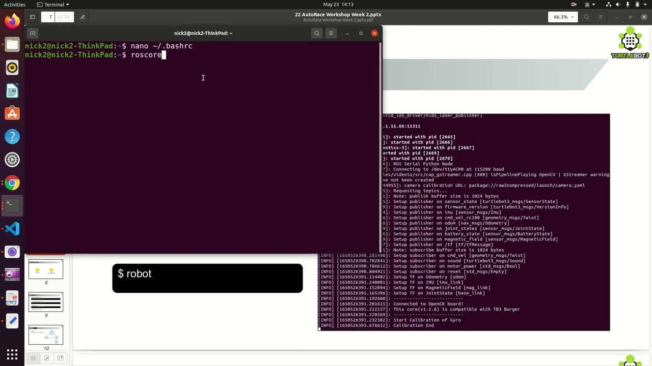
Task: Click the 'Connected to OpenCR board!' log line
Action: click(391, 304)
